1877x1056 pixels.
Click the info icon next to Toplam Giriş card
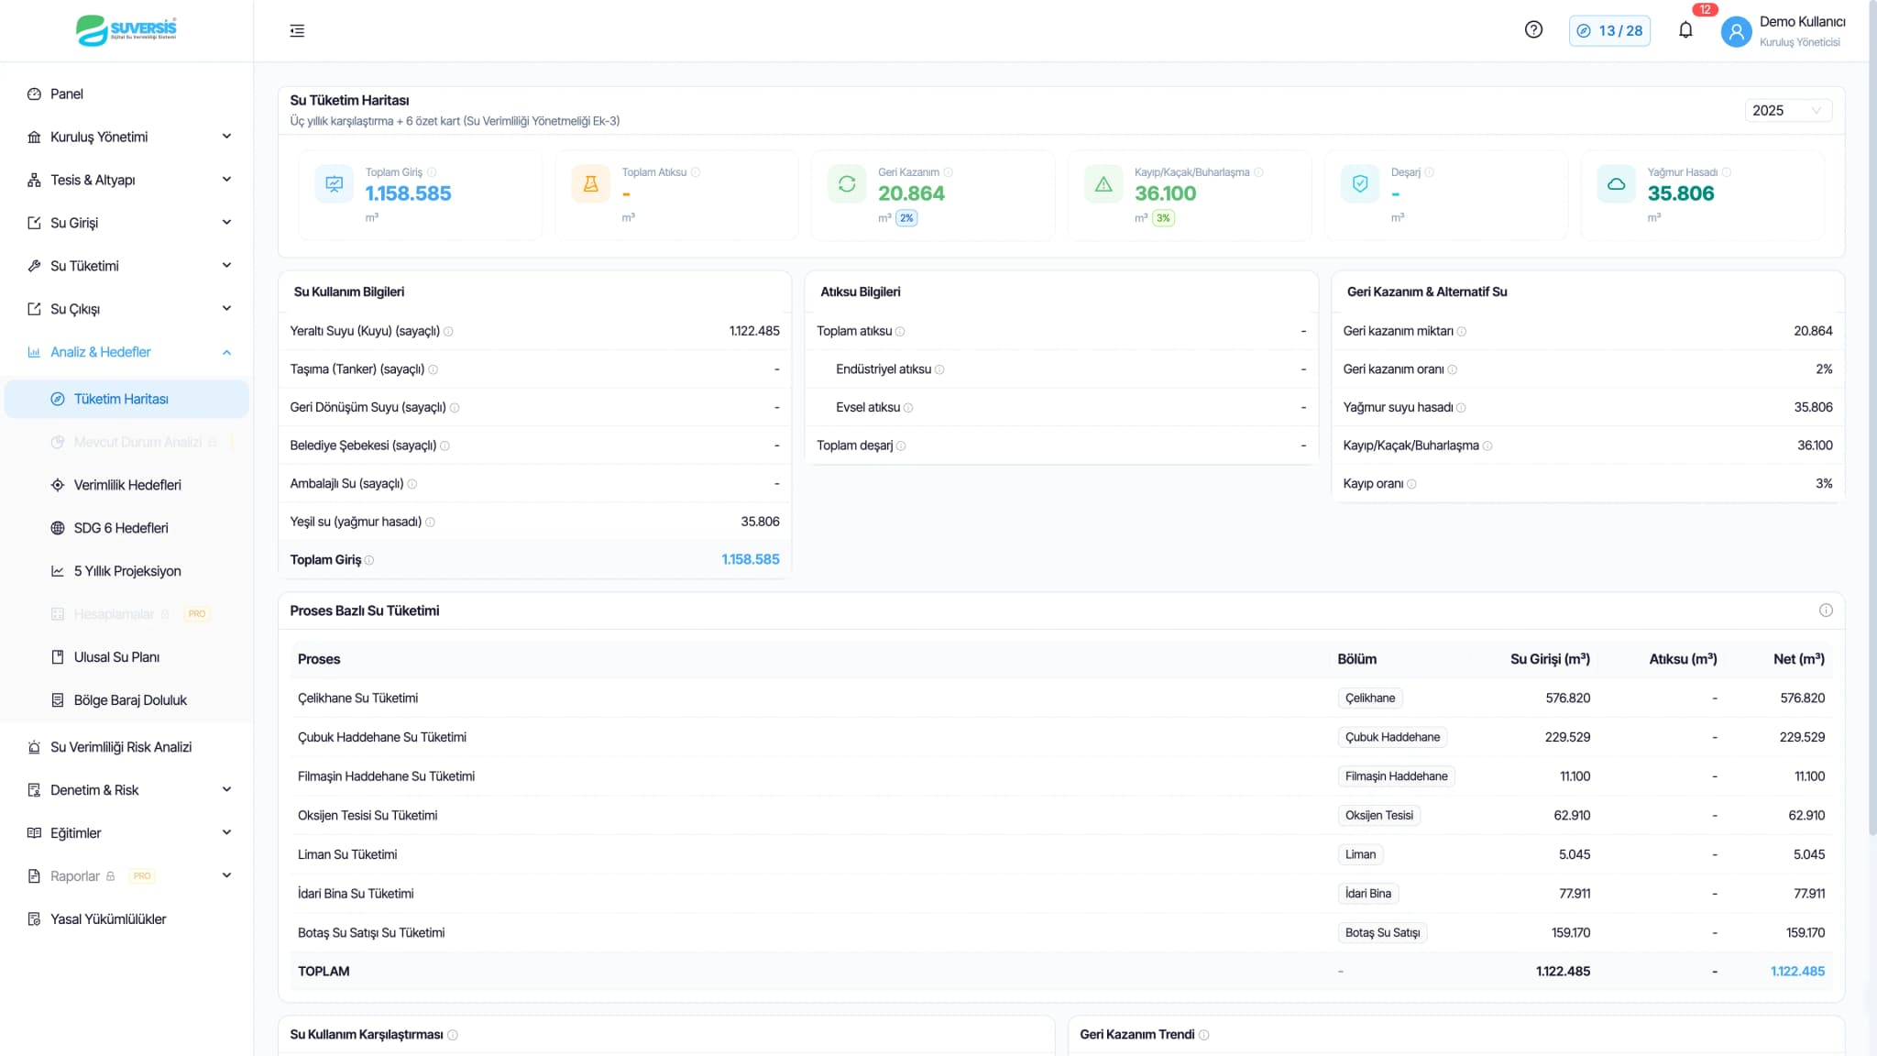432,172
